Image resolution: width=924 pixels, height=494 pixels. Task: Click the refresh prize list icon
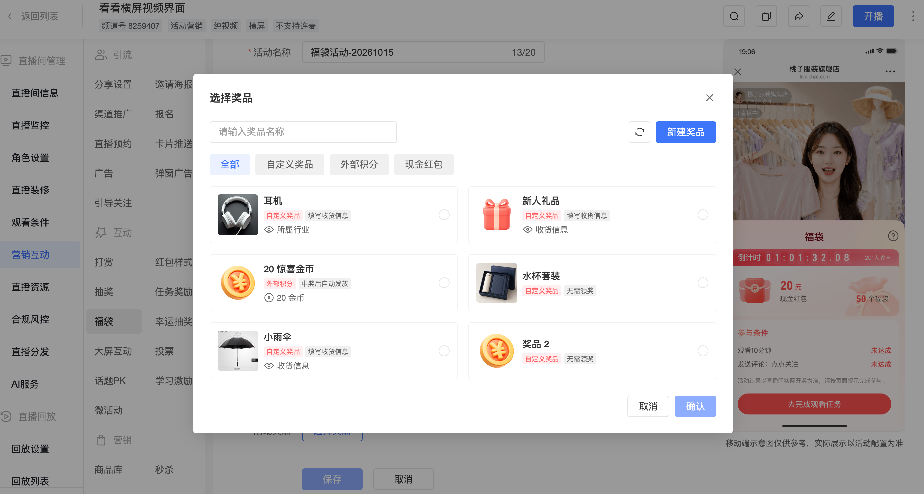click(x=639, y=132)
